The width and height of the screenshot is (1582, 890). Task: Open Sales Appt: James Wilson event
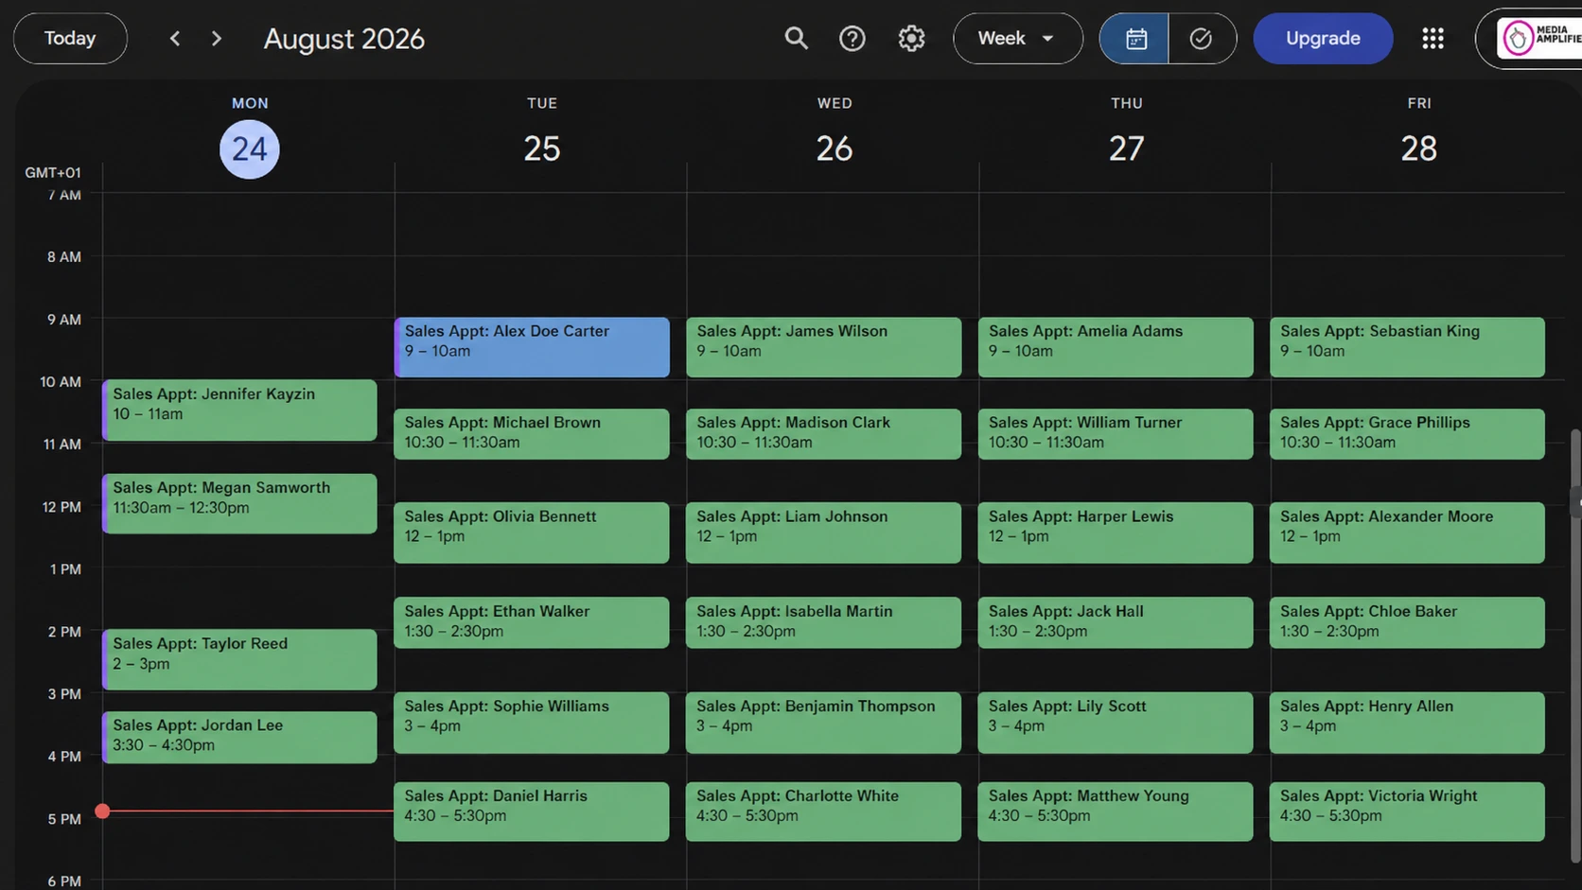824,347
